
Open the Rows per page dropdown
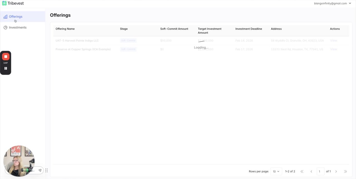click(x=276, y=171)
